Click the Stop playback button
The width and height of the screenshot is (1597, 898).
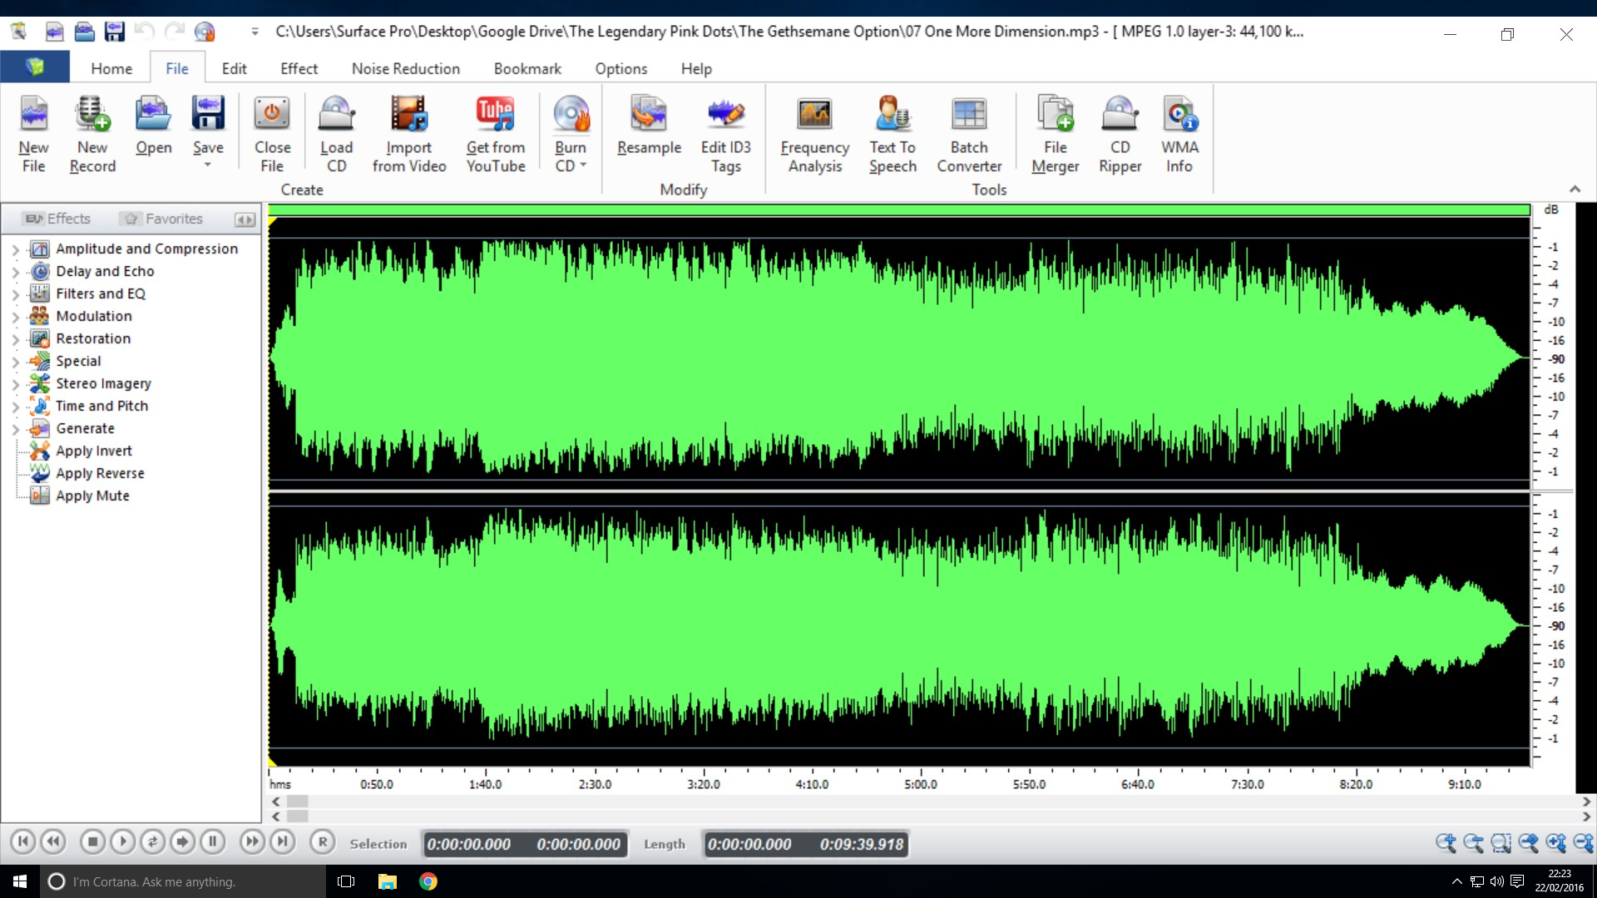[92, 844]
